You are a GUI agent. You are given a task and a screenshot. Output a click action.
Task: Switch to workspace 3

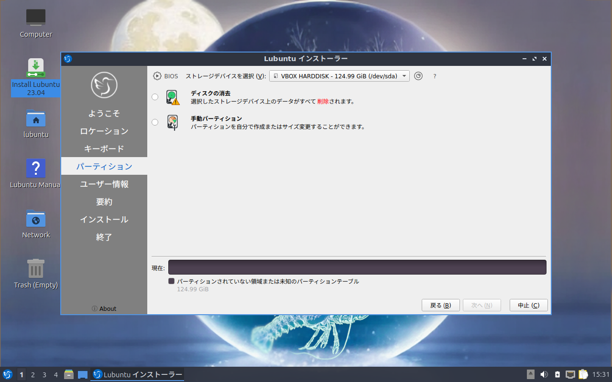point(44,375)
